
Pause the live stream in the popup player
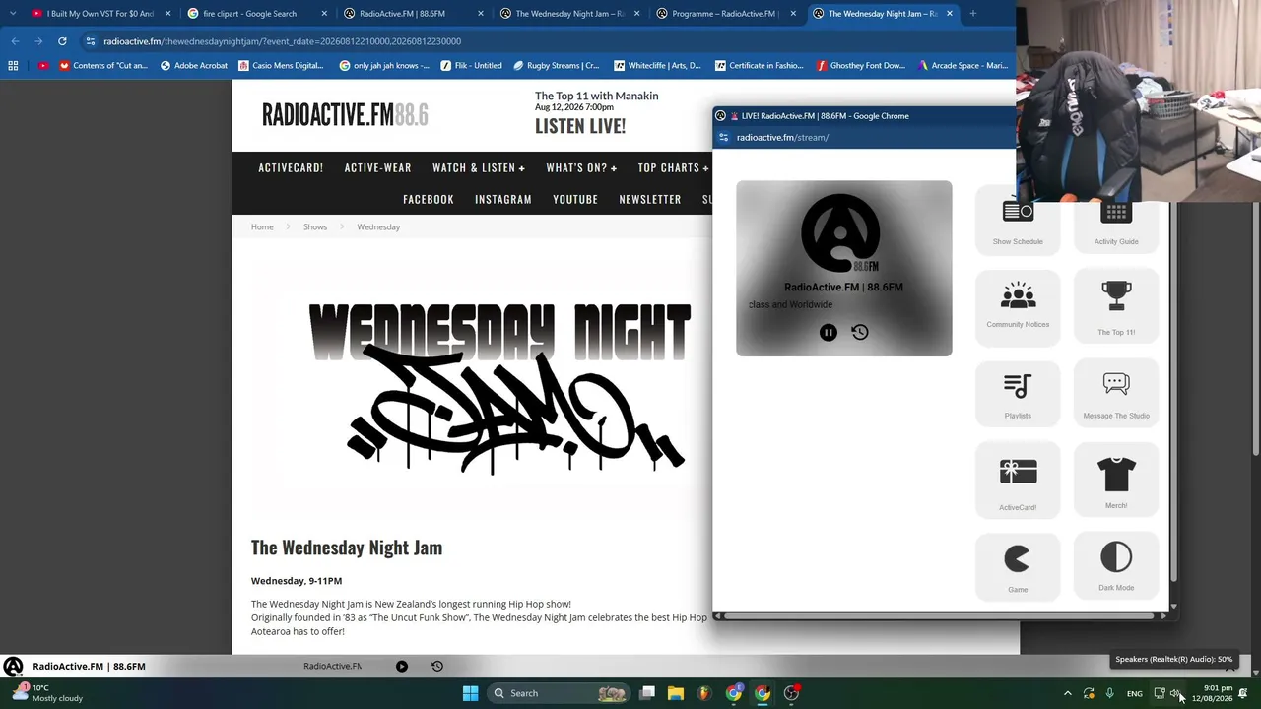[829, 333]
